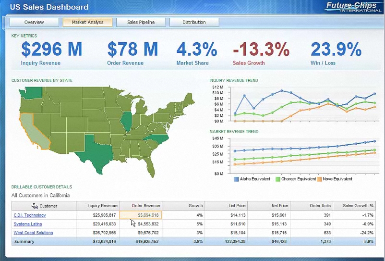
Task: Click $9,676,702 order revenue cell
Action: [x=141, y=233]
